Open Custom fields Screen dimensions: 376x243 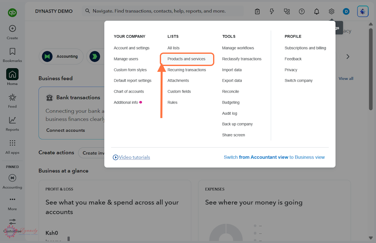[179, 91]
